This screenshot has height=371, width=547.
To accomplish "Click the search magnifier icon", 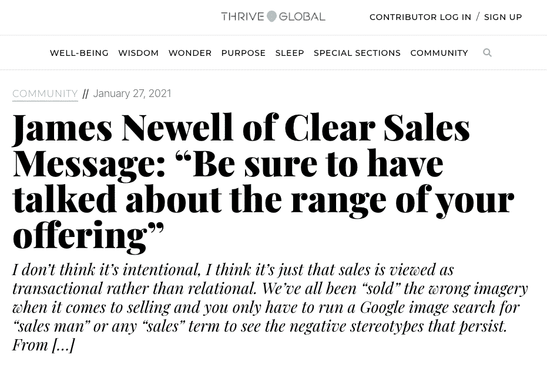I will [x=487, y=53].
